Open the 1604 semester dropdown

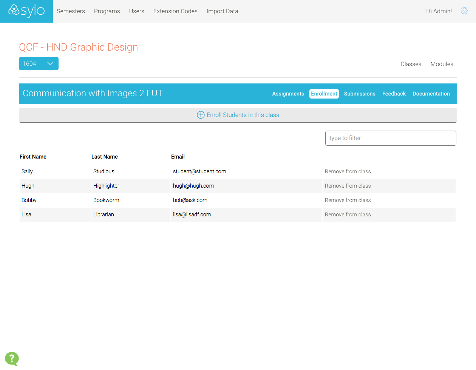tap(39, 63)
